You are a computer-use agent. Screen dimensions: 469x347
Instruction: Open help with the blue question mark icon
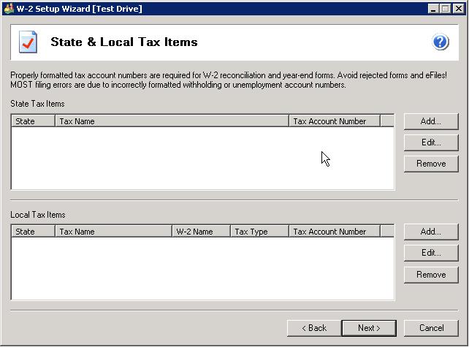tap(441, 42)
